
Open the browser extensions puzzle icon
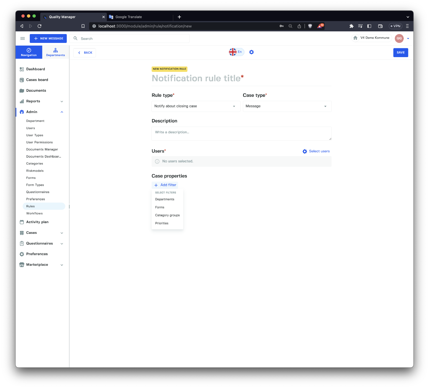[352, 26]
